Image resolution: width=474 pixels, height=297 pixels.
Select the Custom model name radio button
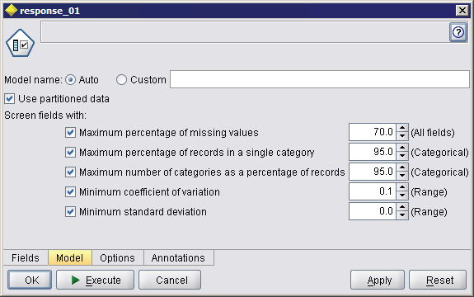click(121, 80)
